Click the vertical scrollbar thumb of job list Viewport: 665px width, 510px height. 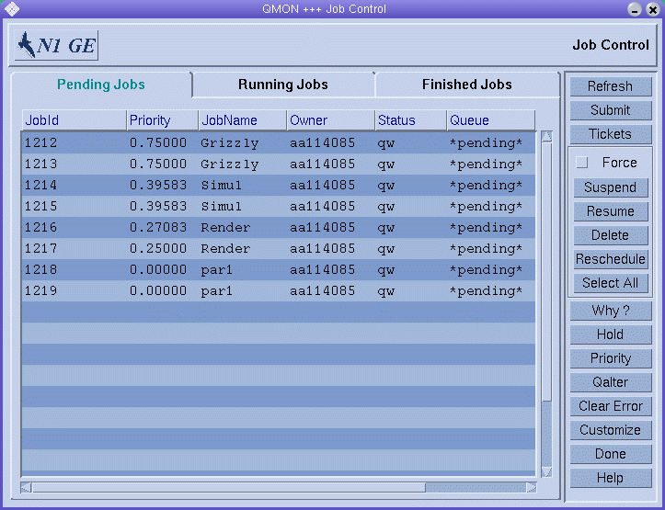546,272
